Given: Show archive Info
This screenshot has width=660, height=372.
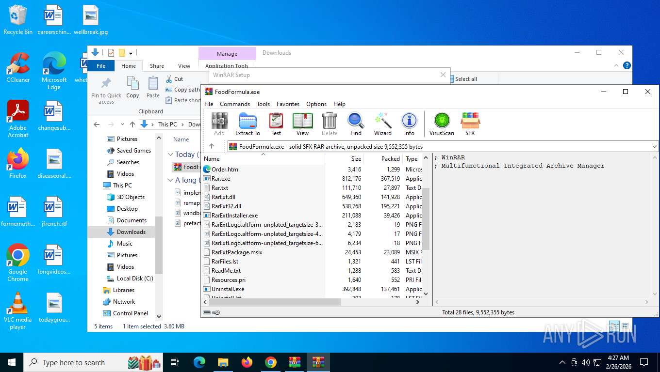Looking at the screenshot, I should 409,124.
